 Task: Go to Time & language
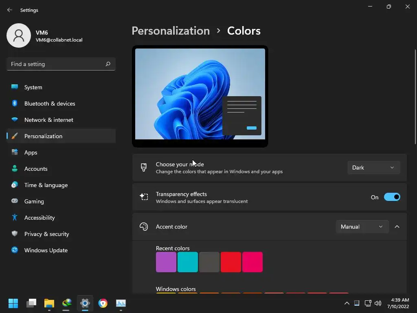(x=61, y=185)
